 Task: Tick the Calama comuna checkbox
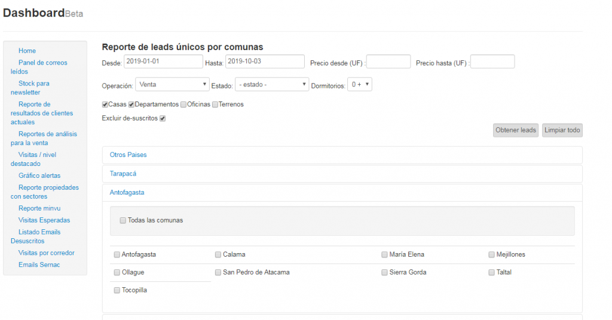pos(218,255)
